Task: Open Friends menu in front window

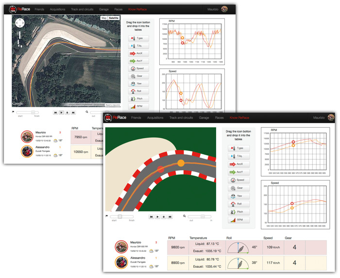Action: pos(136,117)
